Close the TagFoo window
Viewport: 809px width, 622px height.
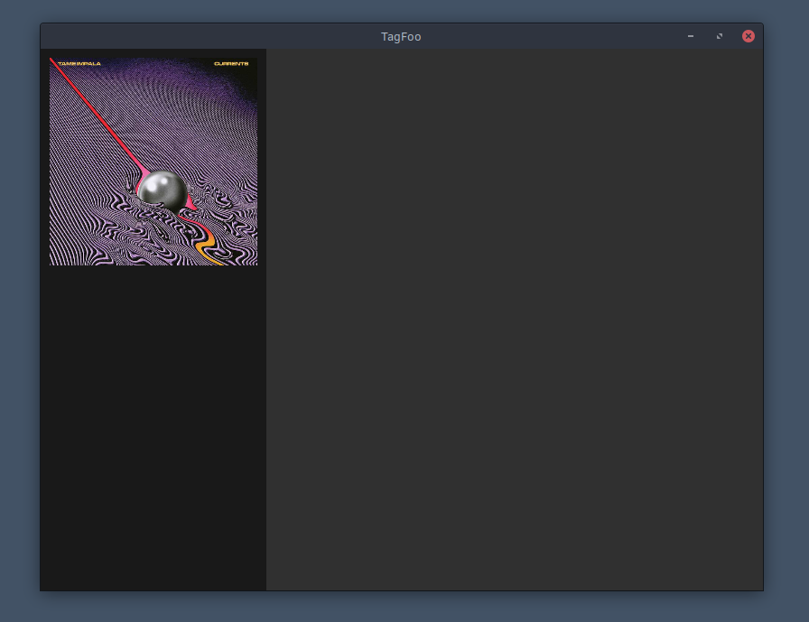(749, 36)
